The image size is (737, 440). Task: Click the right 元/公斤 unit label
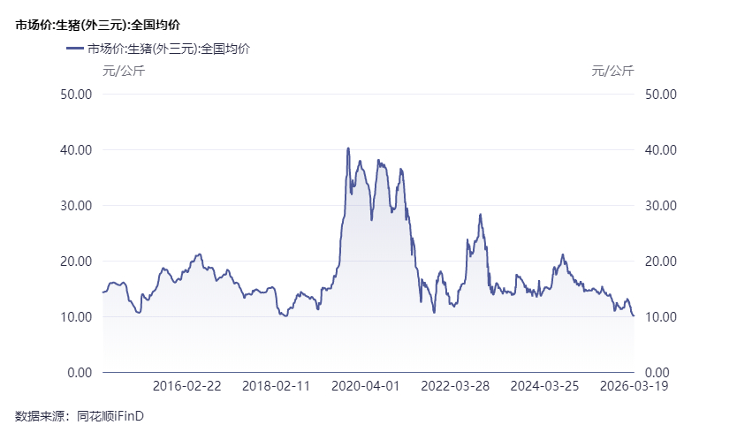(x=612, y=71)
